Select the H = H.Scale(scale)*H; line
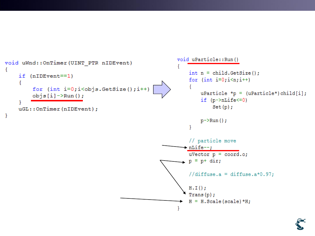The height and width of the screenshot is (236, 315). [x=220, y=201]
